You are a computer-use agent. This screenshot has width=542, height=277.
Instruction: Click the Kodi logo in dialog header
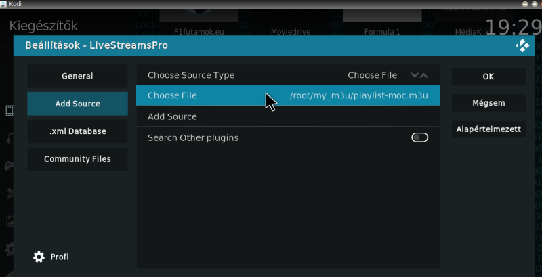522,45
